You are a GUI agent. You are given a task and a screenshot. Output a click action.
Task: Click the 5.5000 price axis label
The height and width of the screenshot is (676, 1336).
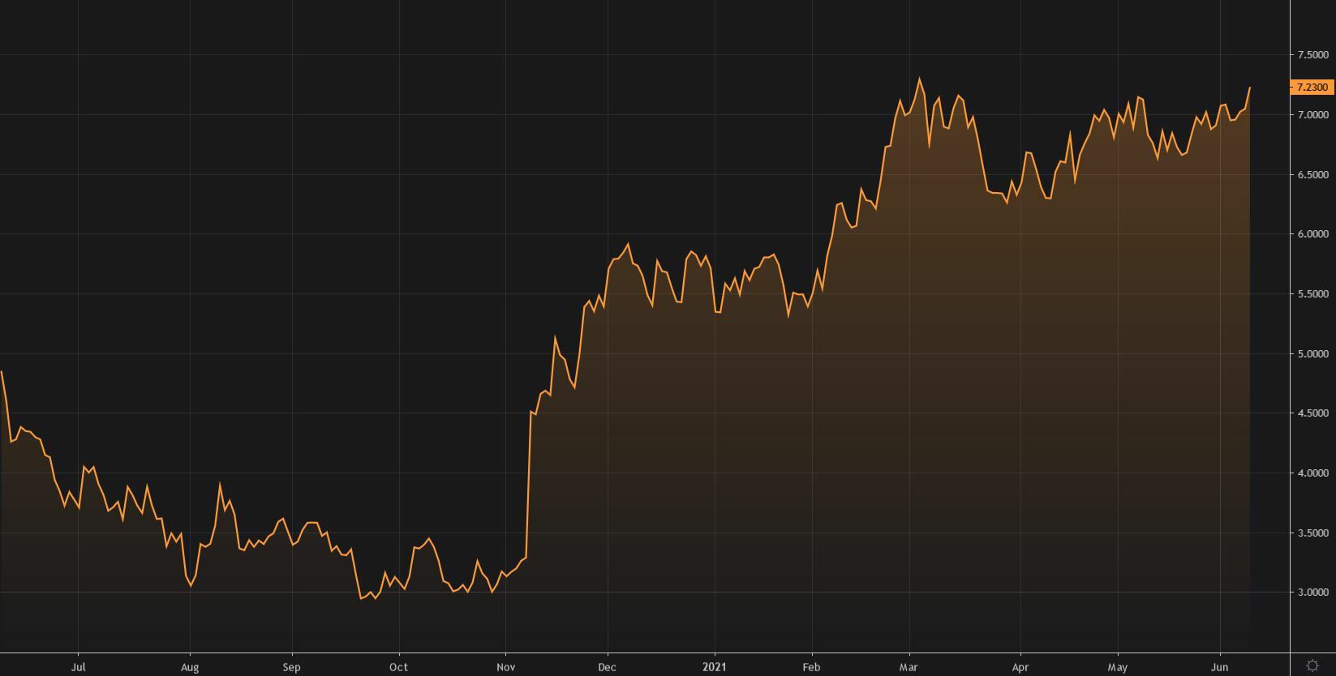point(1312,294)
